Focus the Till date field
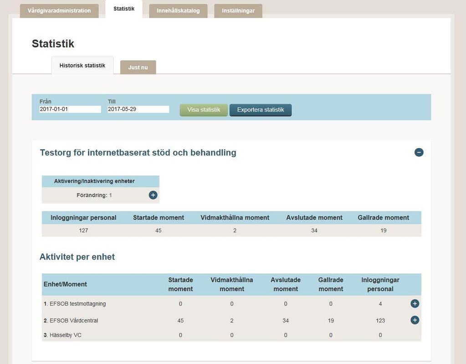 pyautogui.click(x=138, y=109)
